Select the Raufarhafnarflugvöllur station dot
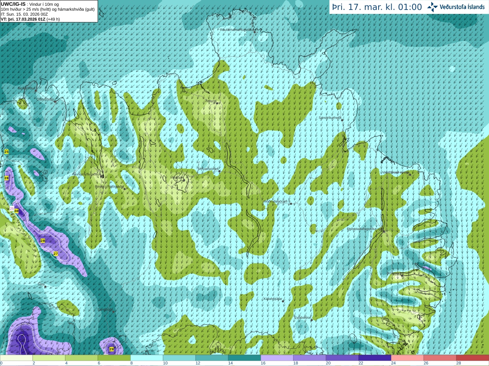The height and width of the screenshot is (366, 489). (255, 32)
